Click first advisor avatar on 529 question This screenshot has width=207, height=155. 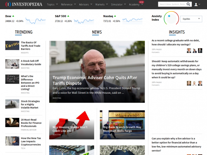coord(189,83)
